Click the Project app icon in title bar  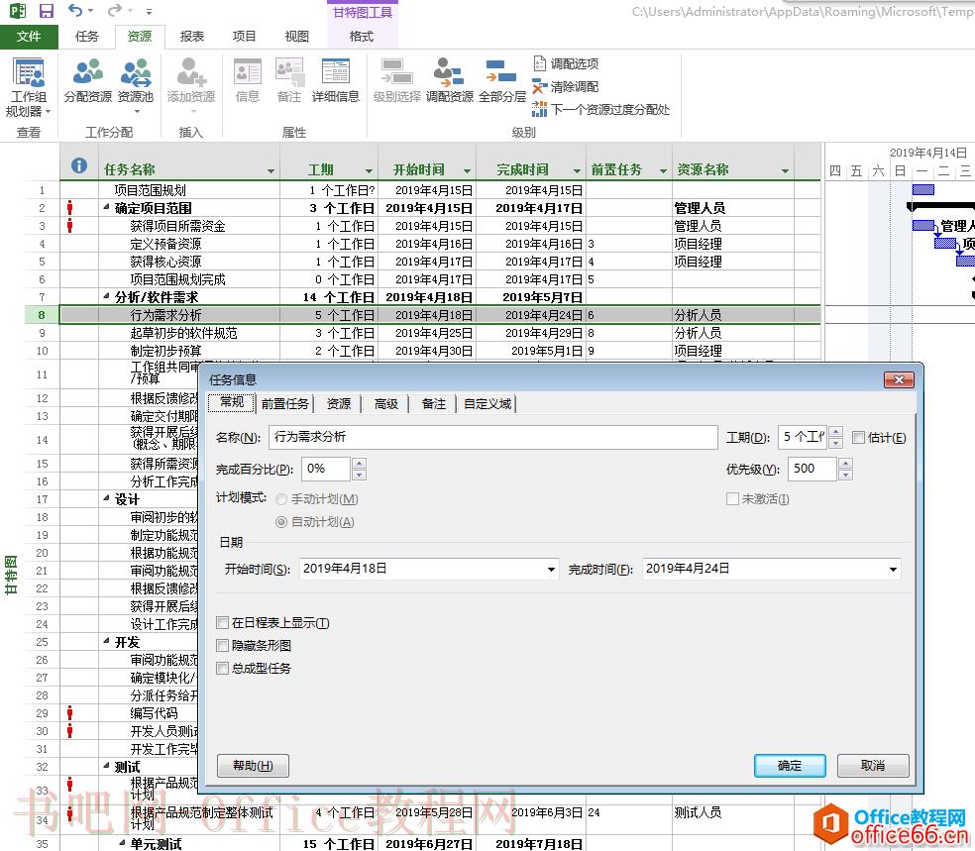click(18, 11)
